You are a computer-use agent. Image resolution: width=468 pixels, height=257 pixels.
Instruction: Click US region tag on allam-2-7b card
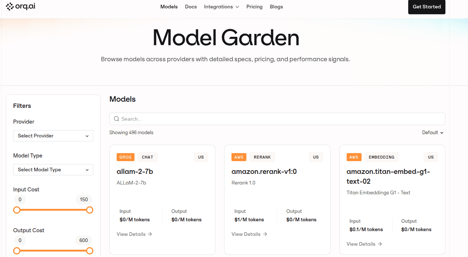click(x=201, y=157)
